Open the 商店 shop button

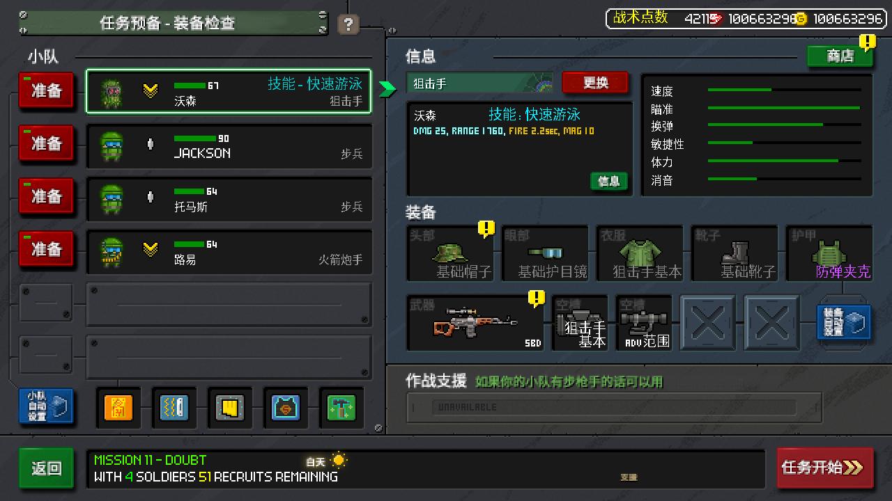click(840, 56)
